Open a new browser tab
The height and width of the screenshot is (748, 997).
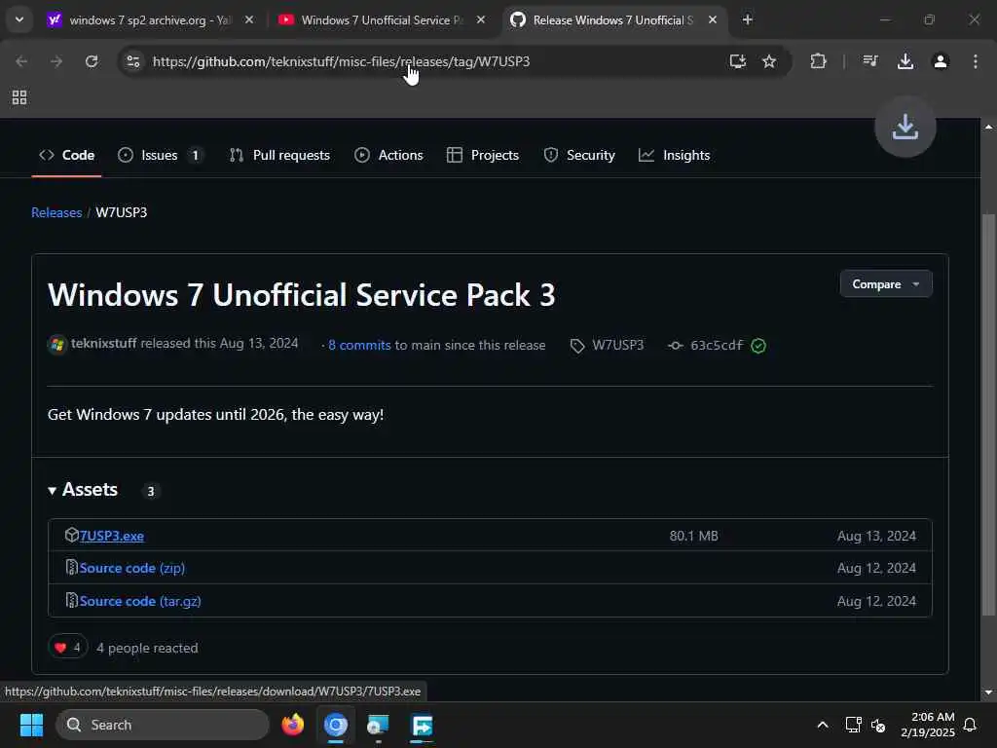coord(747,20)
